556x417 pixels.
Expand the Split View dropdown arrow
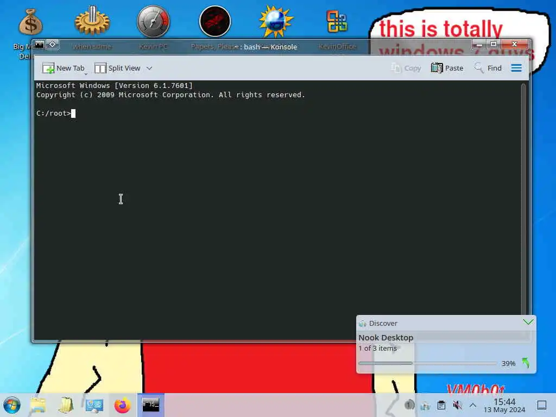pos(149,68)
